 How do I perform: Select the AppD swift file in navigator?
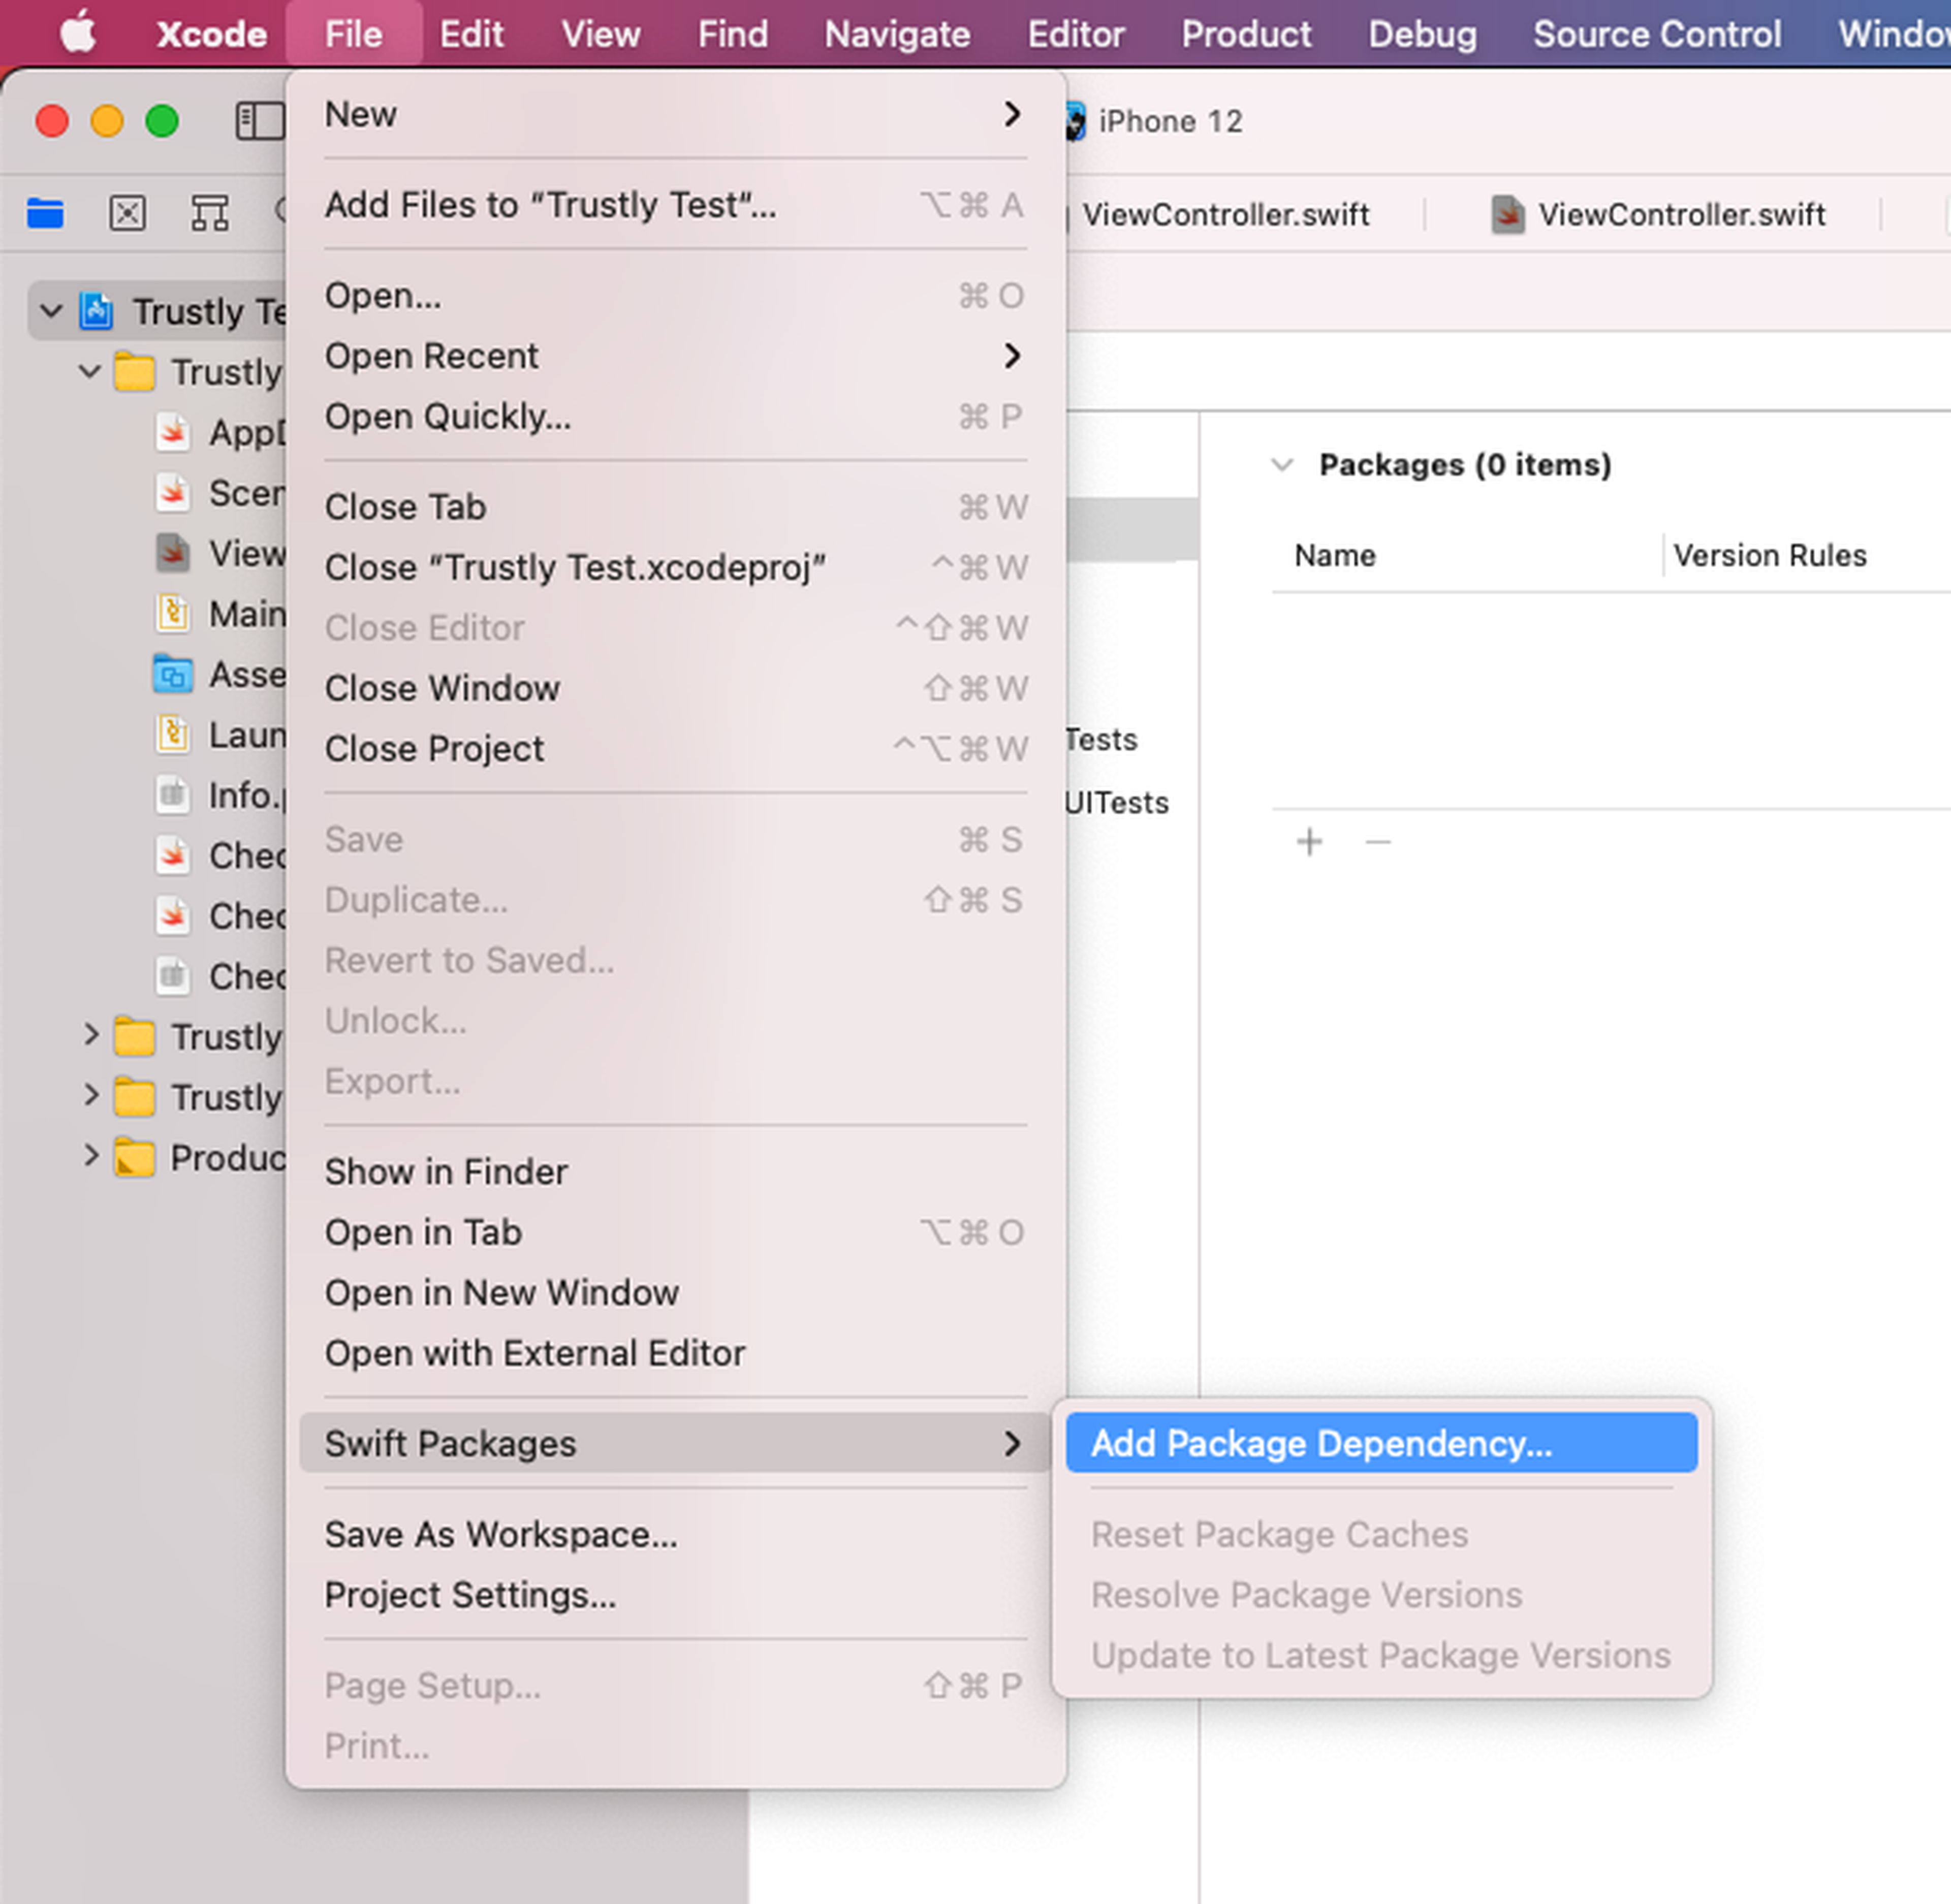click(220, 432)
